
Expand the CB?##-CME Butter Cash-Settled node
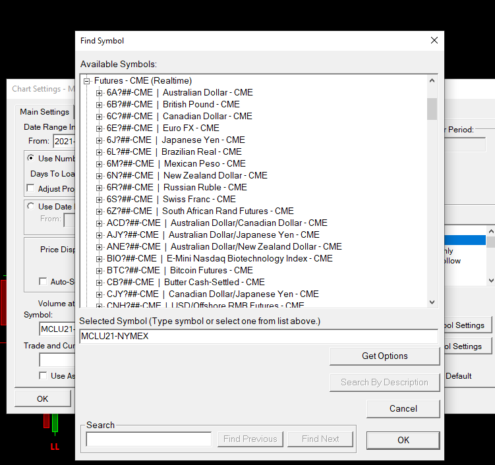[x=99, y=283]
